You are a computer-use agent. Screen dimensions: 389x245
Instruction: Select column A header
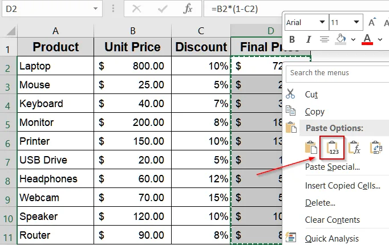point(55,31)
